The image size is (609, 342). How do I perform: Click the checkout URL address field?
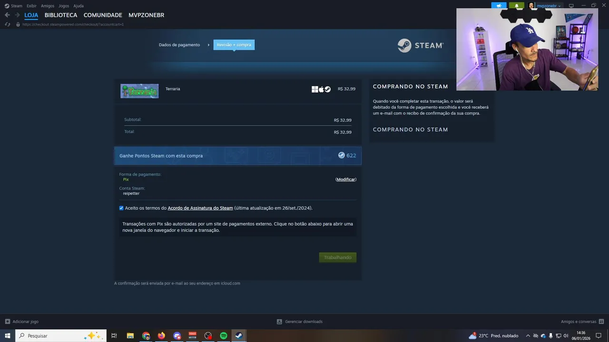pos(73,24)
